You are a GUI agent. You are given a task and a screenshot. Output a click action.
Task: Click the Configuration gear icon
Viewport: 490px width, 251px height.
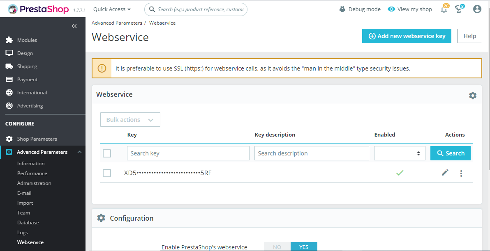(101, 218)
